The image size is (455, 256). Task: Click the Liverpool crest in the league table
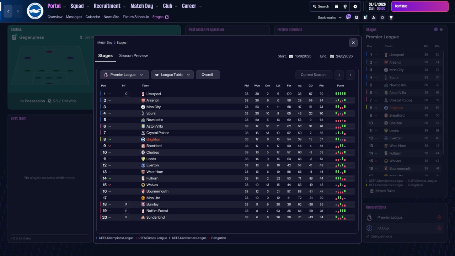(143, 94)
